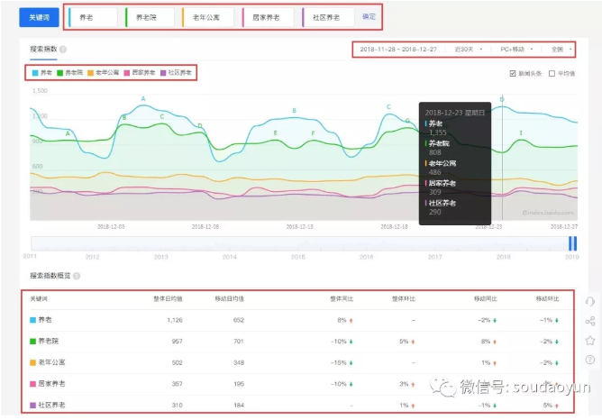Click the share icon in right sidebar
The height and width of the screenshot is (420, 602).
589,321
